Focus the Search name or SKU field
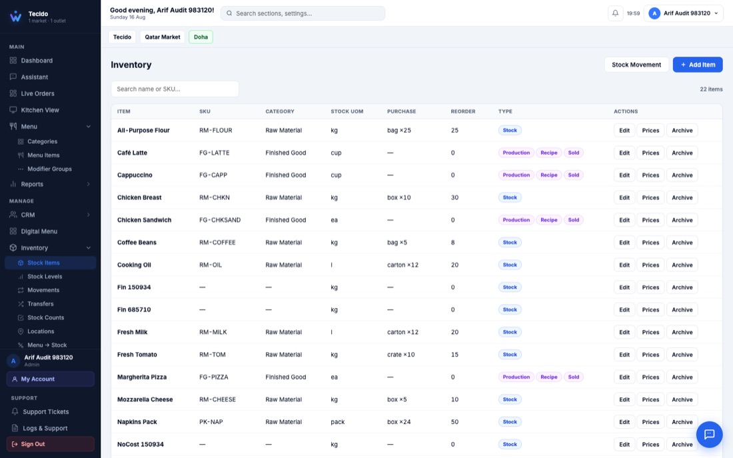Screen dimensions: 733x458 175,89
